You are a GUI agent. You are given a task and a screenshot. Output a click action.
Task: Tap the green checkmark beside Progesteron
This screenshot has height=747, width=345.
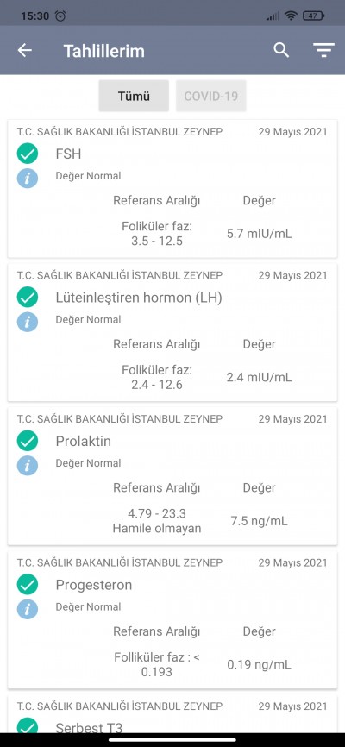click(x=28, y=585)
